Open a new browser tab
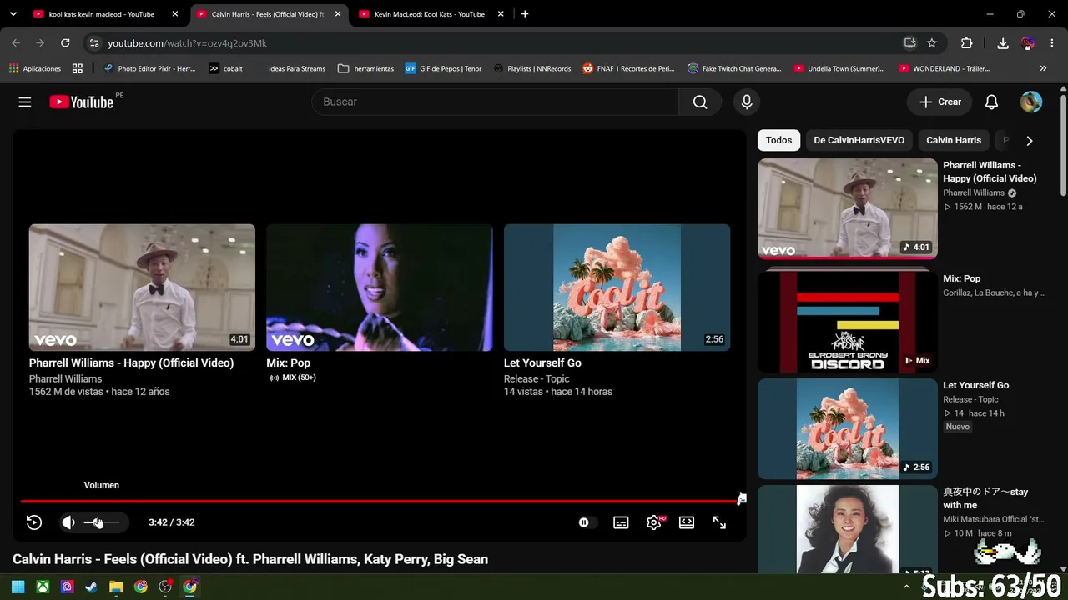Screen dimensions: 1068x600 pos(524,14)
